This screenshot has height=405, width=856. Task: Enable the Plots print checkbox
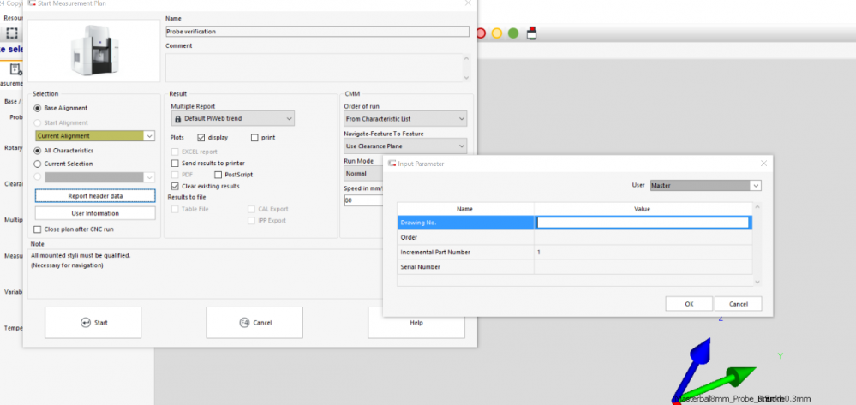(254, 137)
